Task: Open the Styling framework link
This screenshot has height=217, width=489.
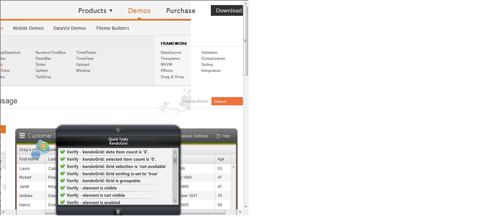Action: pyautogui.click(x=207, y=65)
